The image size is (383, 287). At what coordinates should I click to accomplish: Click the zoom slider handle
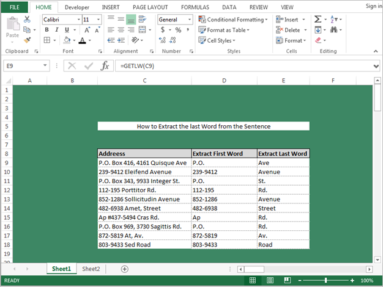[325, 280]
